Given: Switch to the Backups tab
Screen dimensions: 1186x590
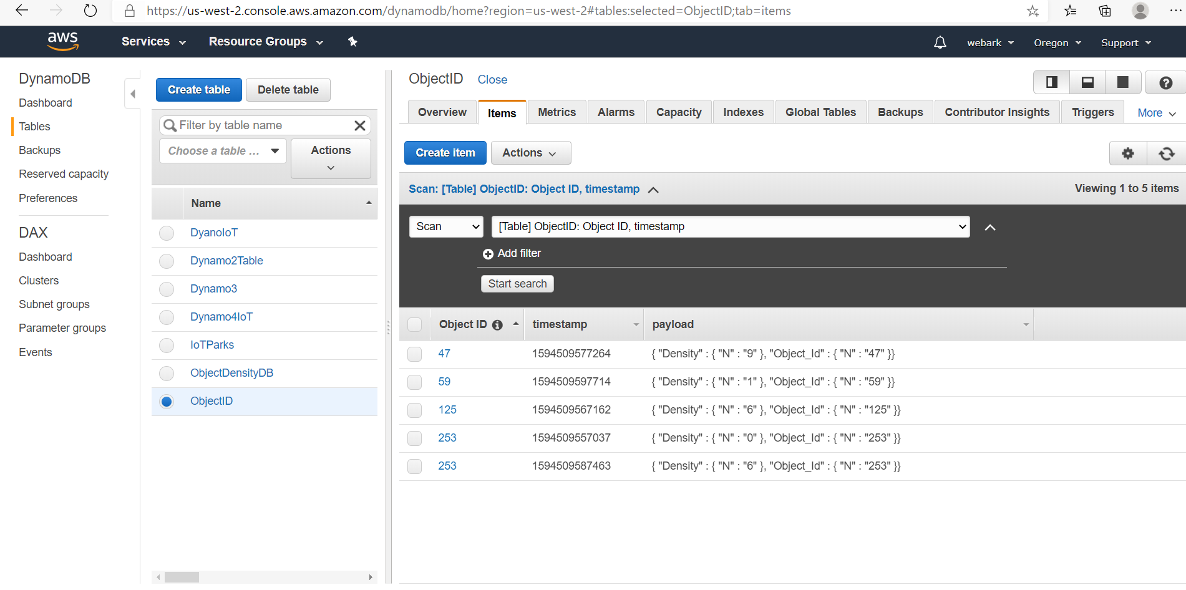Looking at the screenshot, I should 900,112.
